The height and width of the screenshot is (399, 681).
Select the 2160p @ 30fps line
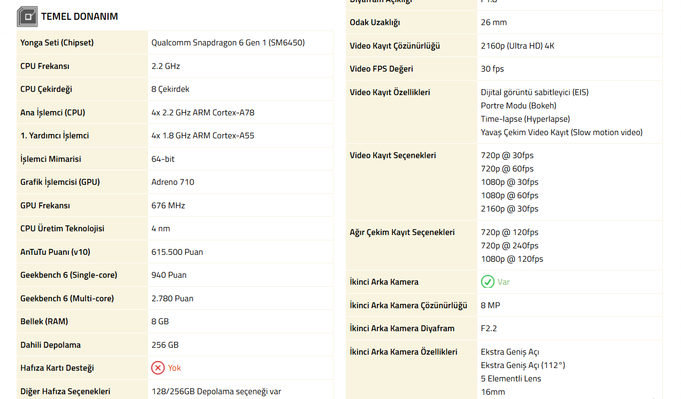pyautogui.click(x=509, y=209)
